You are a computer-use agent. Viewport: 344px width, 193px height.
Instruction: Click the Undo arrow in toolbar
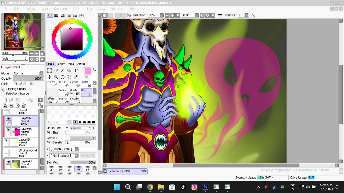(x=105, y=15)
